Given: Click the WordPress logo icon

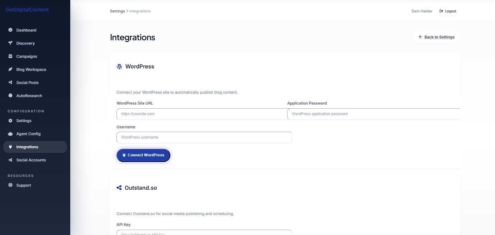Looking at the screenshot, I should [119, 66].
